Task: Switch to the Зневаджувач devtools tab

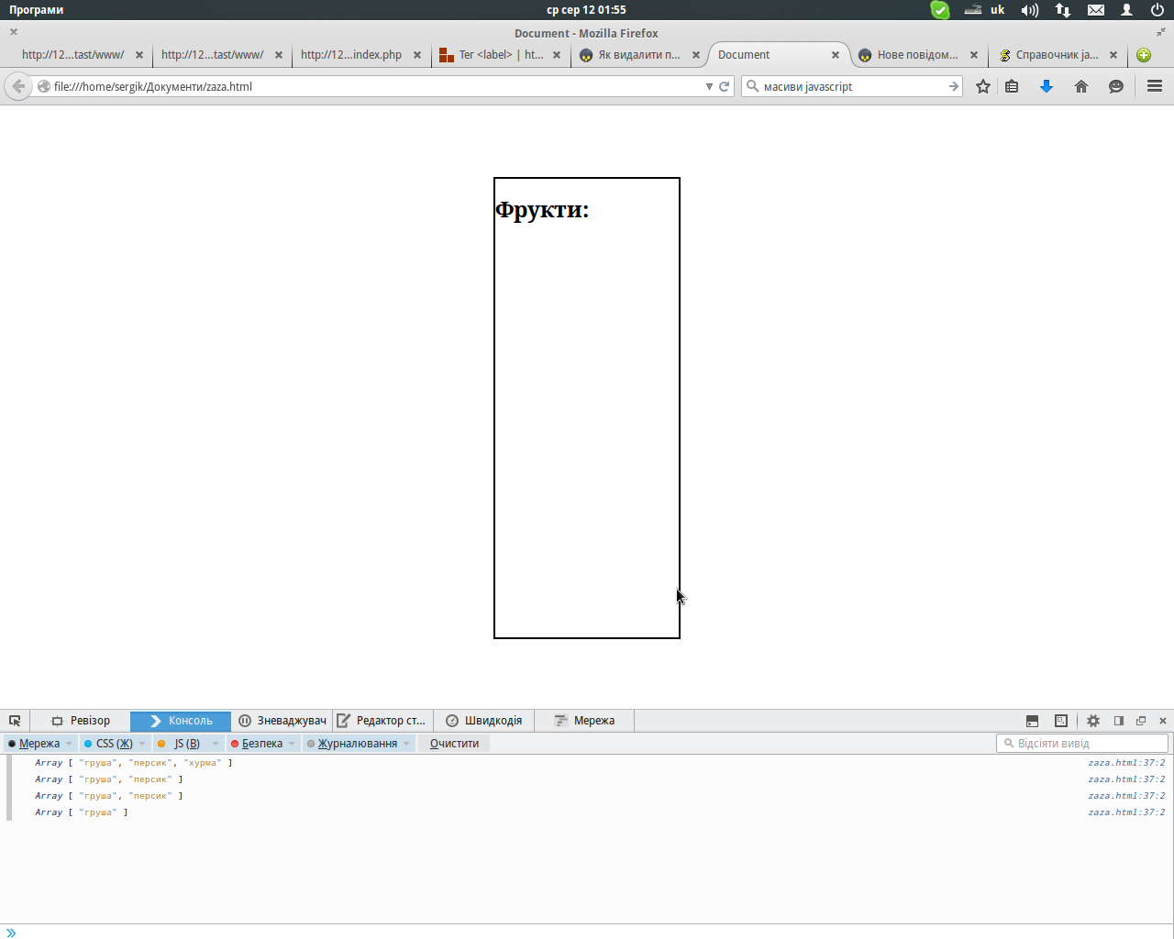Action: (x=282, y=721)
